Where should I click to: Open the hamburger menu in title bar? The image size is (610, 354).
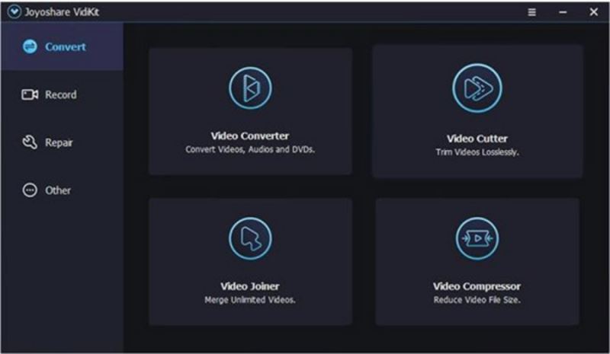(x=531, y=12)
